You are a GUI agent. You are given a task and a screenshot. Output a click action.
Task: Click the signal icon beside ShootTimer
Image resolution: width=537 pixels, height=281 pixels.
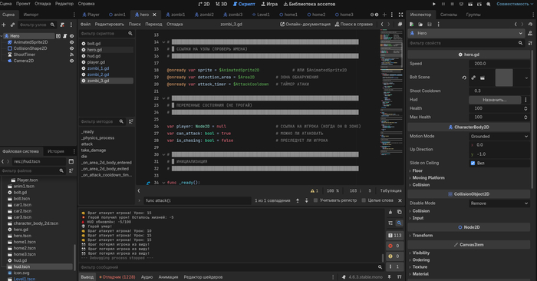pos(71,55)
